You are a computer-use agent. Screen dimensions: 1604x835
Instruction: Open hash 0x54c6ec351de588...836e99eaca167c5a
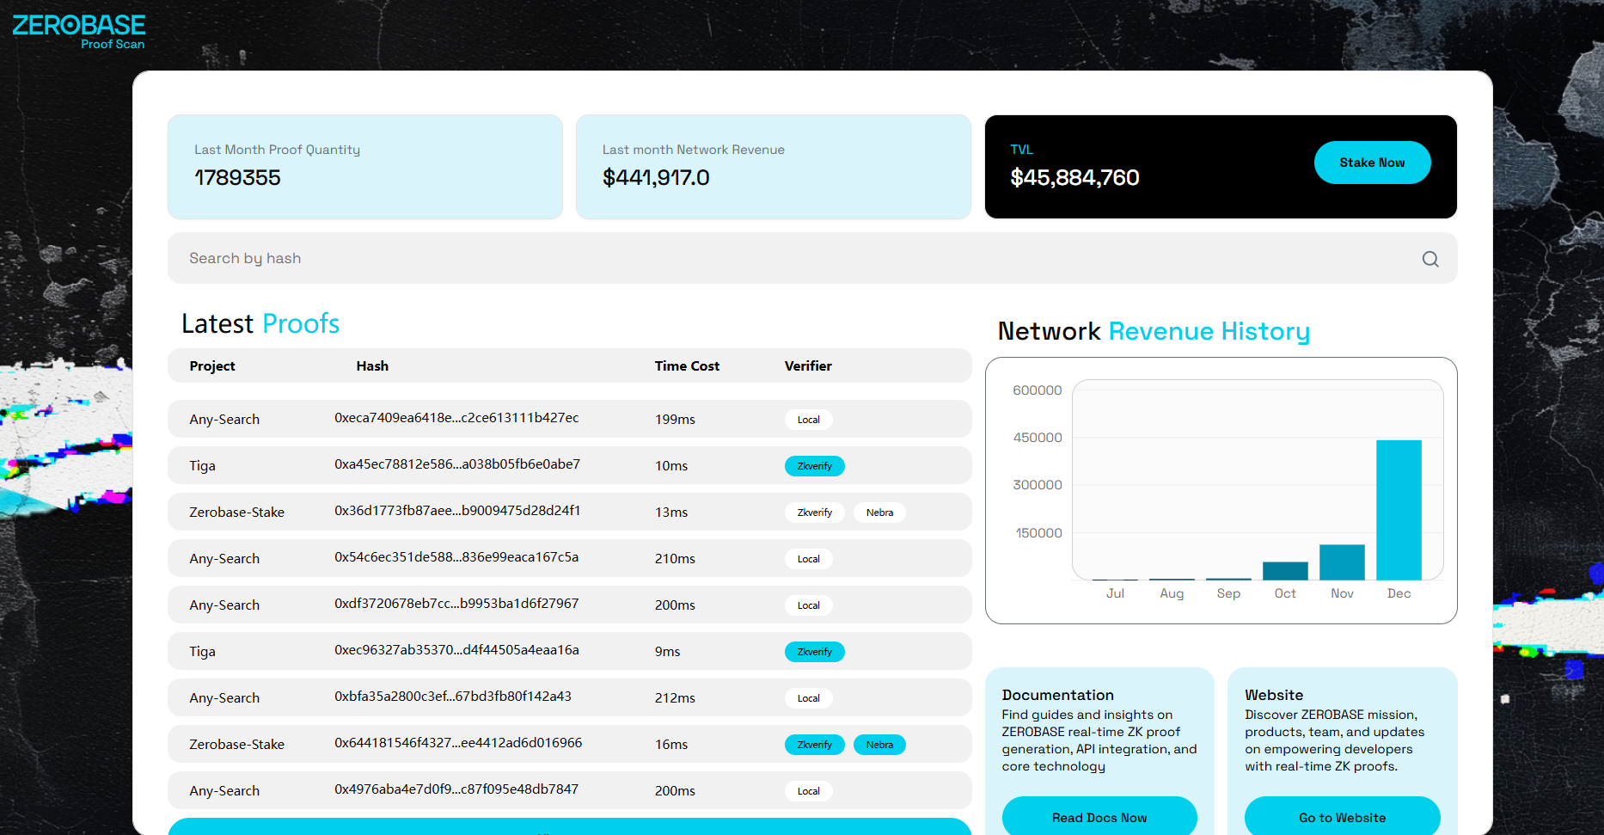click(x=456, y=557)
